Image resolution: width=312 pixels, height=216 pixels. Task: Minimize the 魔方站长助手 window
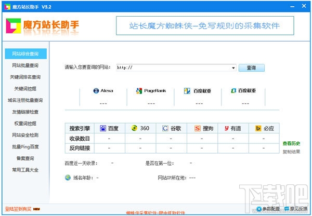292,7
